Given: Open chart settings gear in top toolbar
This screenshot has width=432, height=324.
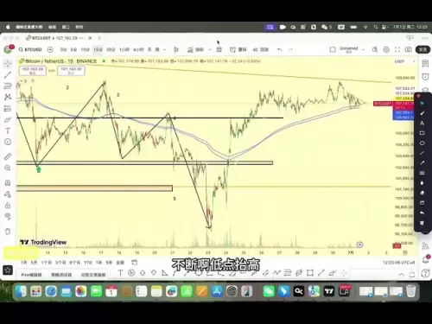Looking at the screenshot, I should [386, 49].
